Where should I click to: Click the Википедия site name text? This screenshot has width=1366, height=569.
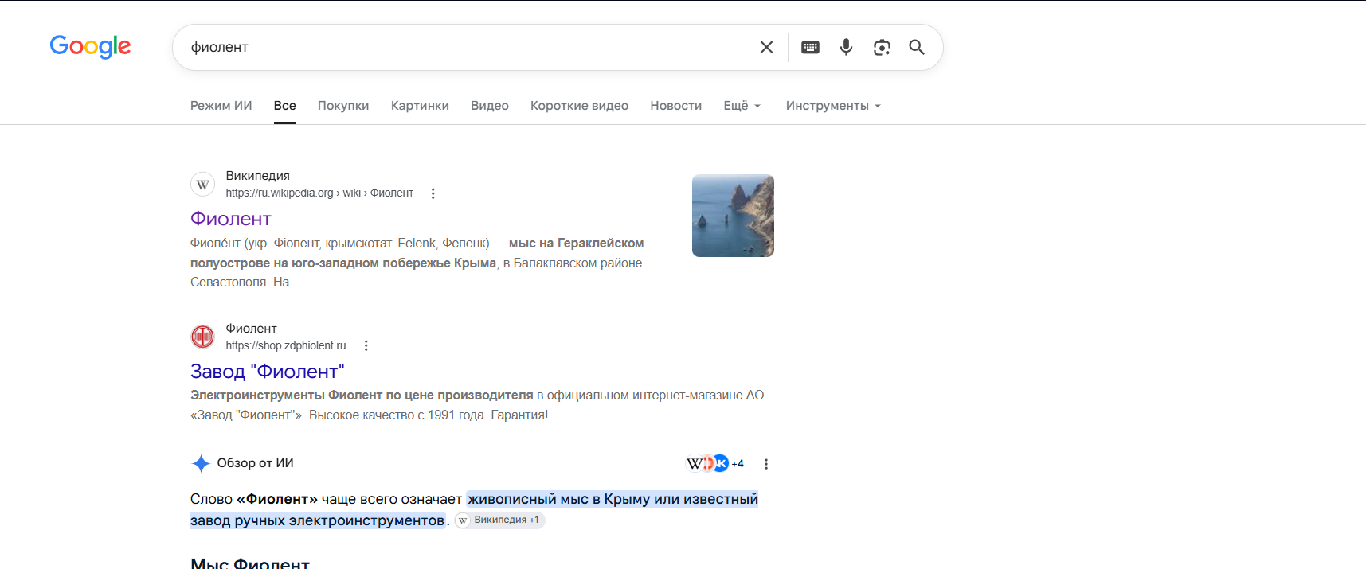[258, 176]
